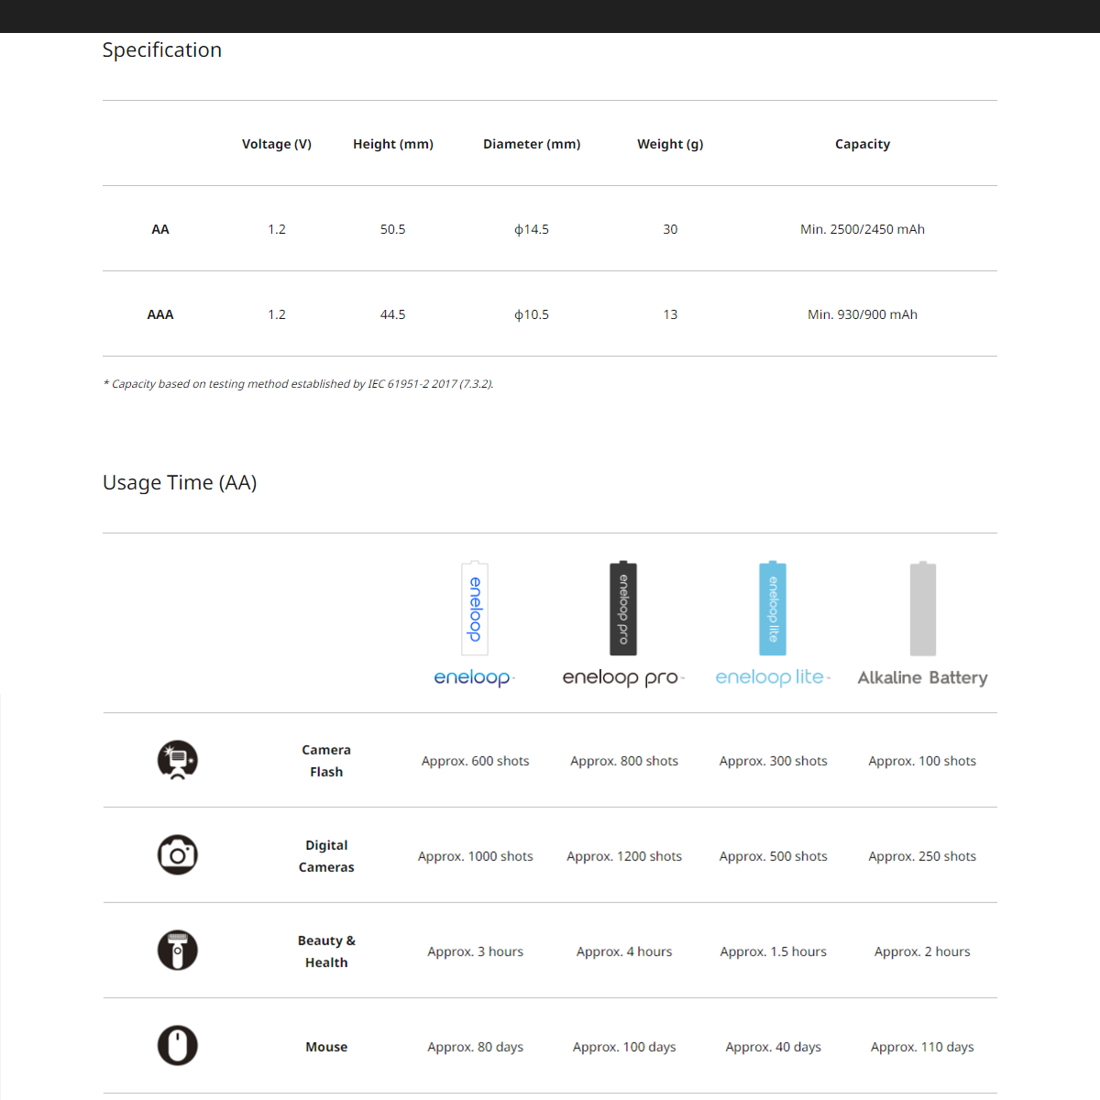Click the 'Min. 930/900 mAh' capacity cell
The height and width of the screenshot is (1100, 1100).
pos(863,314)
